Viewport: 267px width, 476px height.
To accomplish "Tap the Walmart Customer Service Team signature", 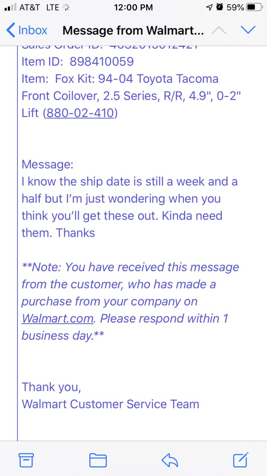I will [110, 404].
